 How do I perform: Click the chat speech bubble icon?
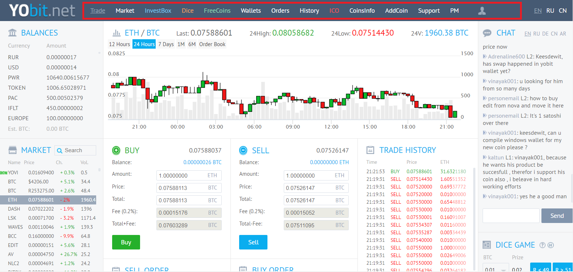click(487, 33)
